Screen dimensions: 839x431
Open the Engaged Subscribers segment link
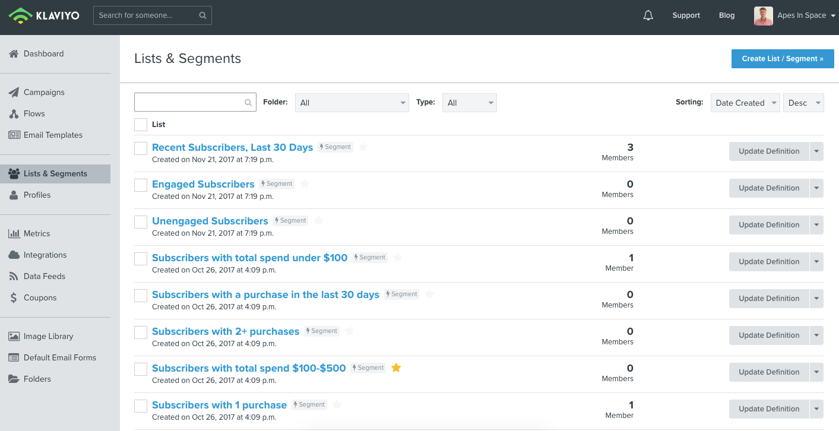pyautogui.click(x=203, y=184)
